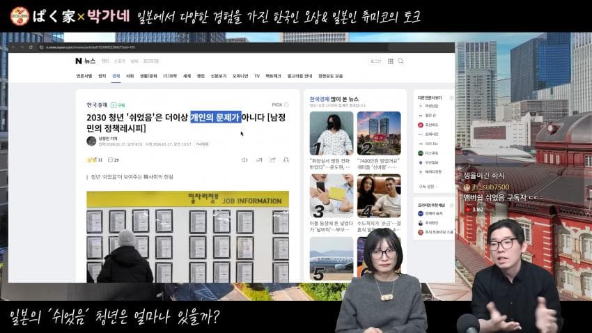Select the IT/과학 news tab

coord(170,75)
